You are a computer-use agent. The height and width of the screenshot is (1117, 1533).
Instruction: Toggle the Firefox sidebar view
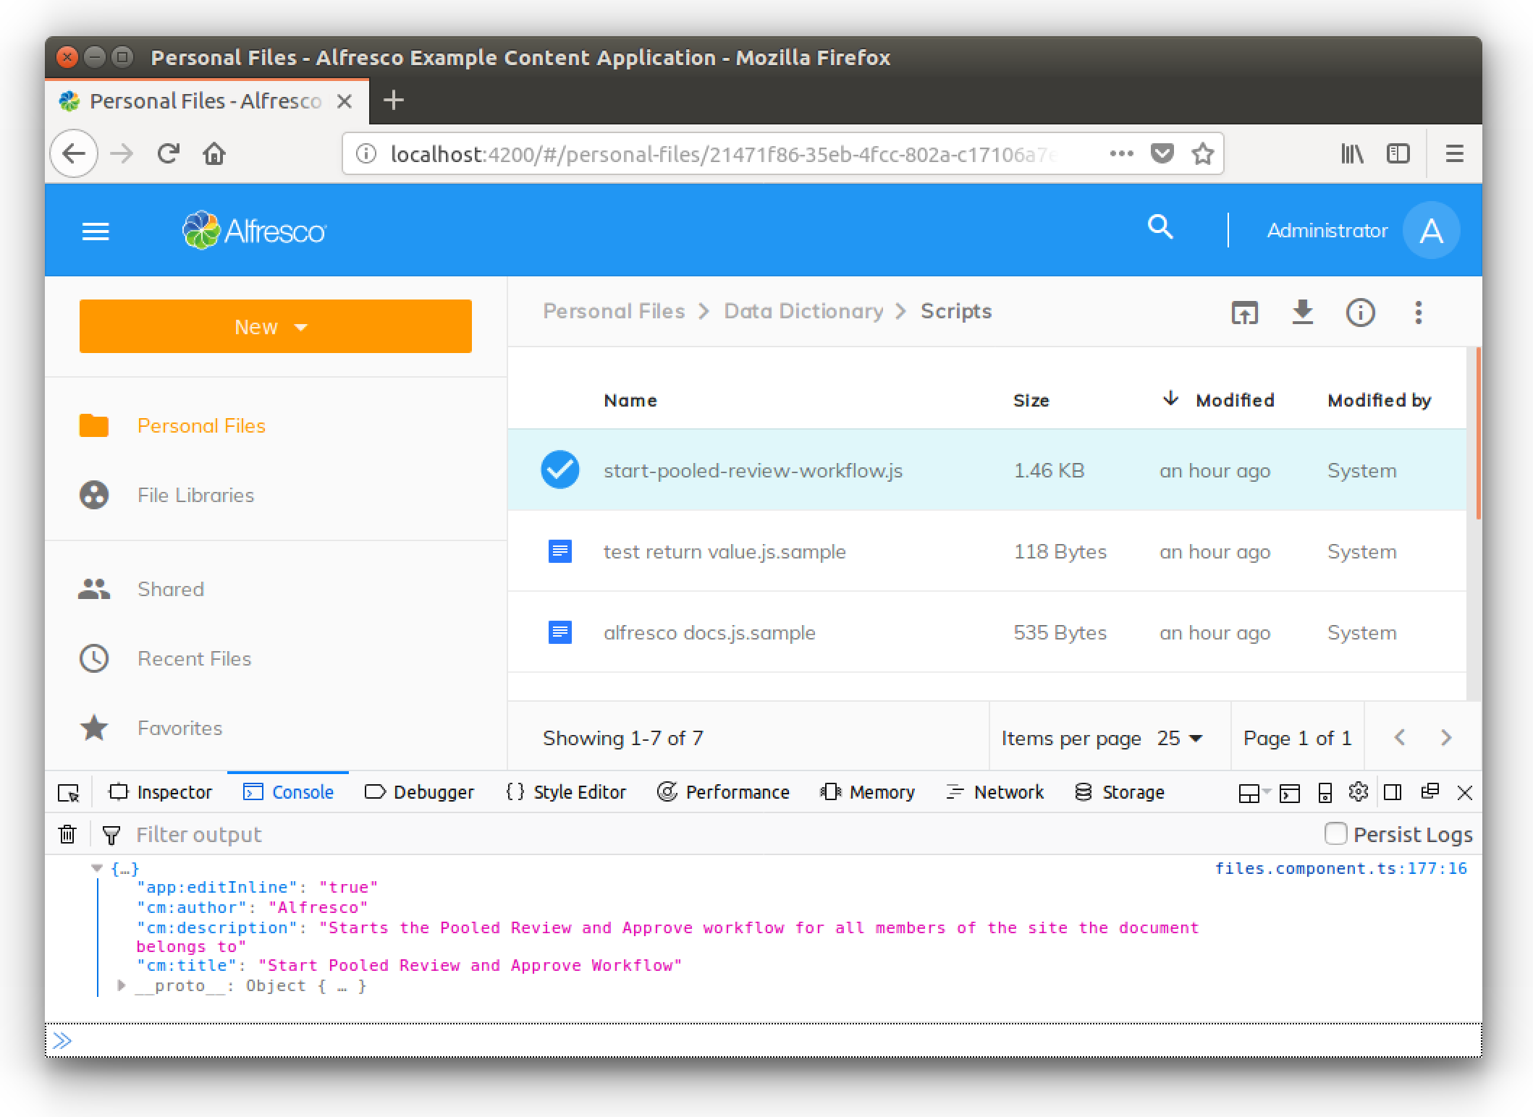tap(1398, 153)
